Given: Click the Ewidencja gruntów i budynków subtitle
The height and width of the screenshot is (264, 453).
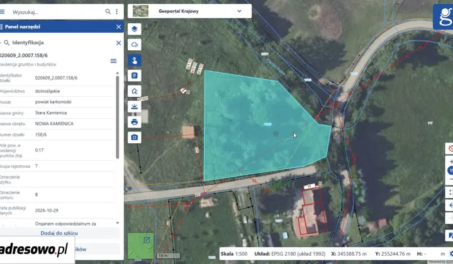Looking at the screenshot, I should [x=28, y=65].
